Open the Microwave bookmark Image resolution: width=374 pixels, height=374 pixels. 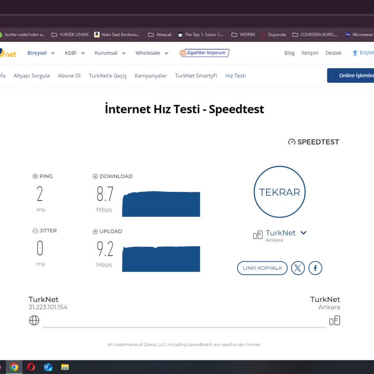pyautogui.click(x=359, y=35)
